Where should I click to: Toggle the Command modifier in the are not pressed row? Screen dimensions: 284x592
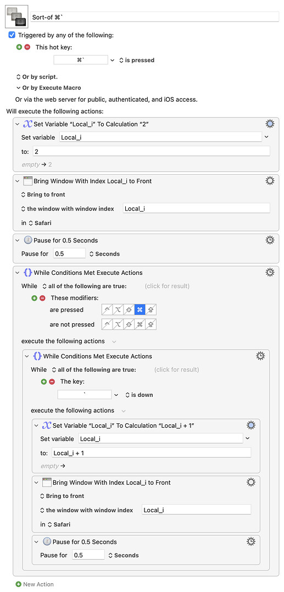tap(140, 324)
